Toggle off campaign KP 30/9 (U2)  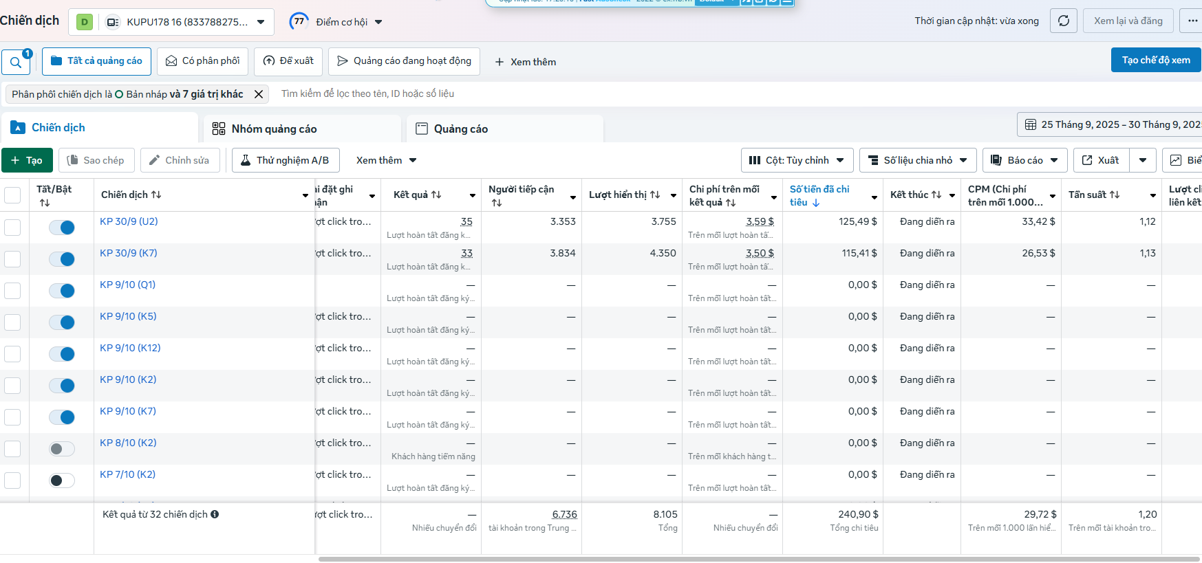[62, 228]
